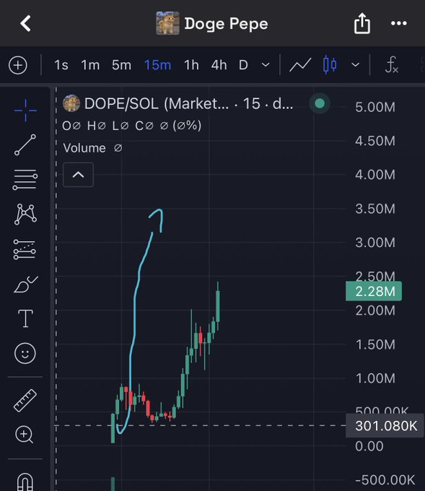The image size is (425, 491).
Task: Select the crosshair cursor tool
Action: [x=25, y=110]
